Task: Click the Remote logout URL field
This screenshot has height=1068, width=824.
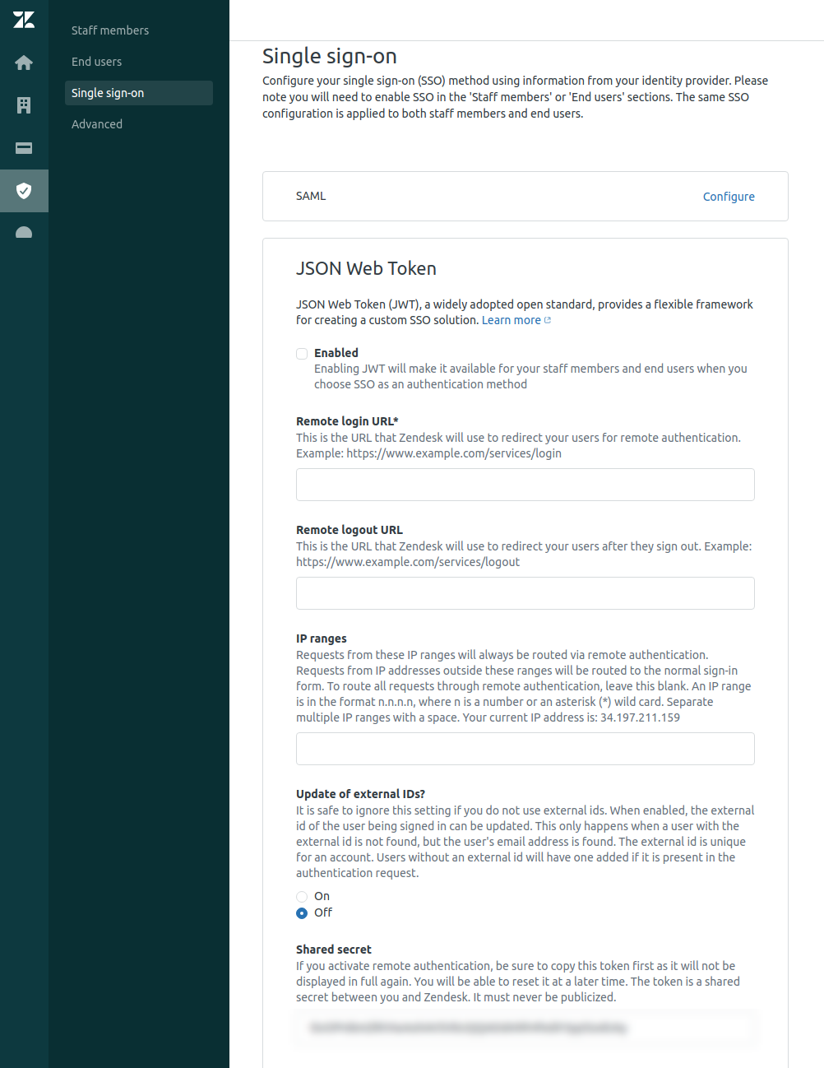Action: tap(525, 593)
